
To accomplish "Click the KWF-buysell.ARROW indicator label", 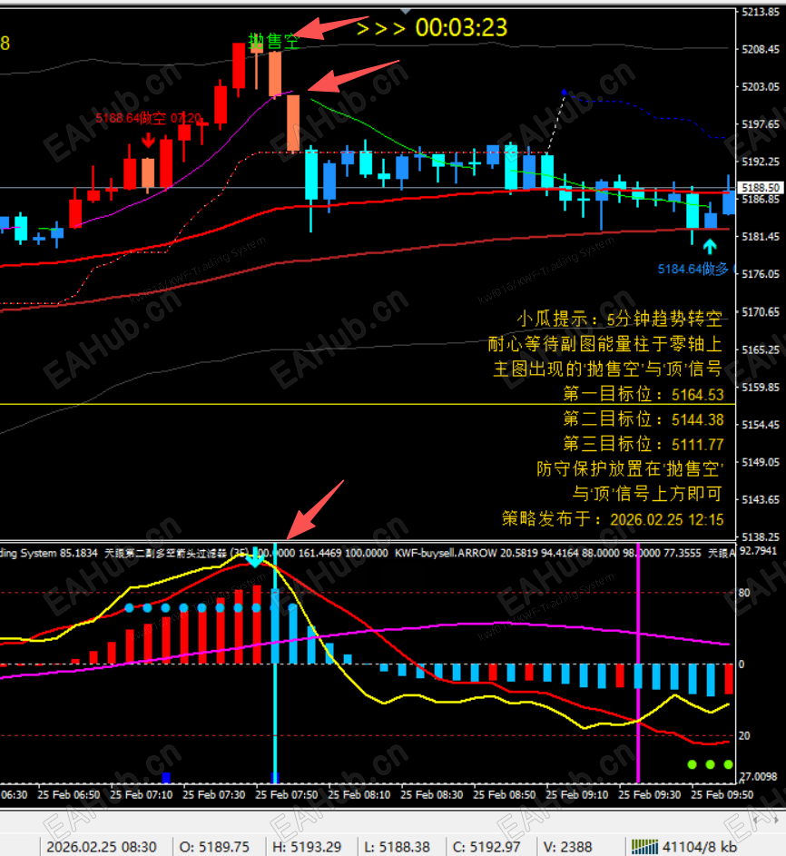I will 446,553.
